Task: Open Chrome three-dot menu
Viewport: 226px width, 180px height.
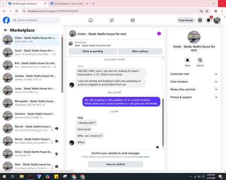Action: point(222,11)
